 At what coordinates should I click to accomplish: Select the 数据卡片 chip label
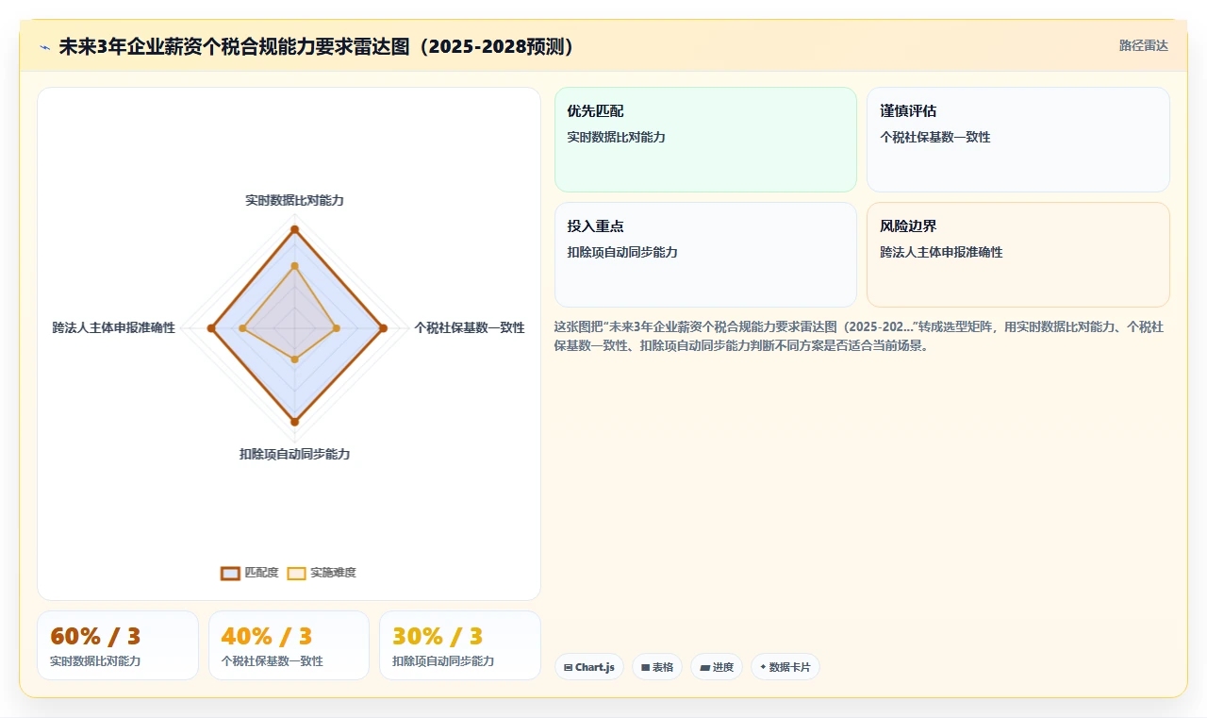[x=789, y=667]
